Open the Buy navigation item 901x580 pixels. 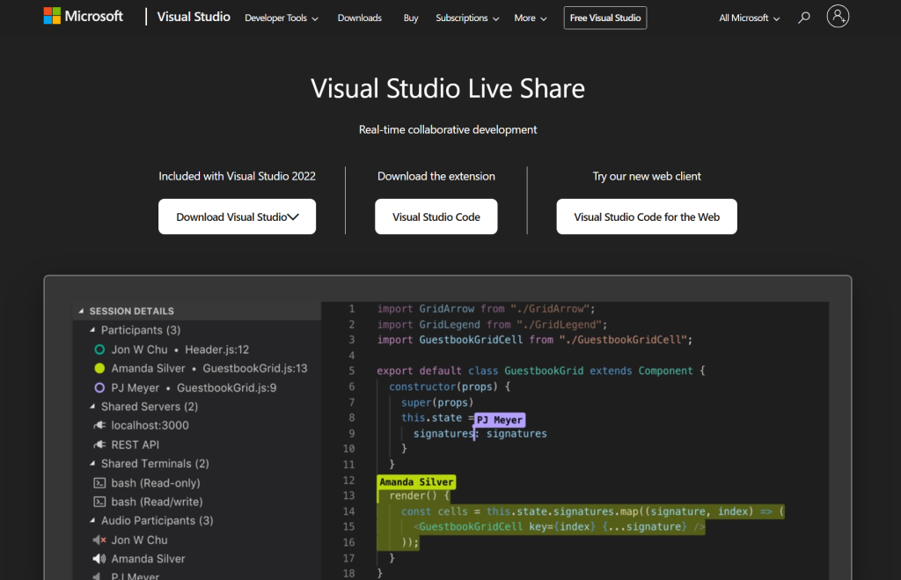(x=411, y=18)
